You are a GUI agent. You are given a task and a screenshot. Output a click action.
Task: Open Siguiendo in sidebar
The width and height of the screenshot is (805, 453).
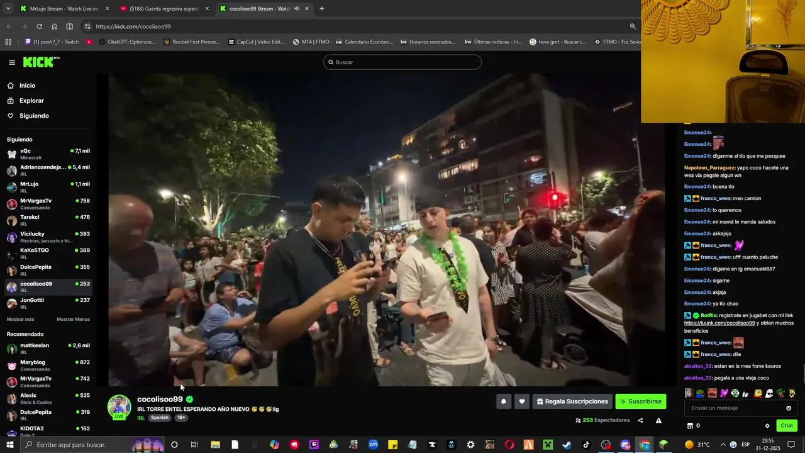tap(34, 116)
